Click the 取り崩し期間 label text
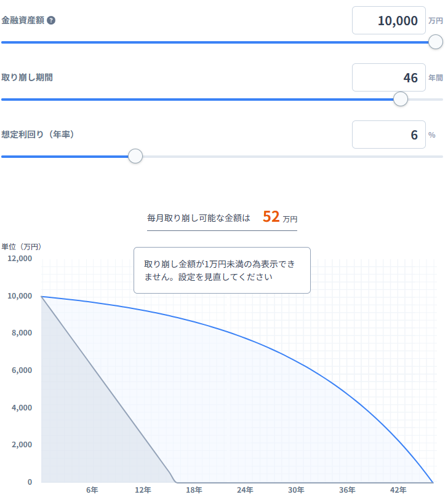This screenshot has width=448, height=497. pyautogui.click(x=27, y=77)
